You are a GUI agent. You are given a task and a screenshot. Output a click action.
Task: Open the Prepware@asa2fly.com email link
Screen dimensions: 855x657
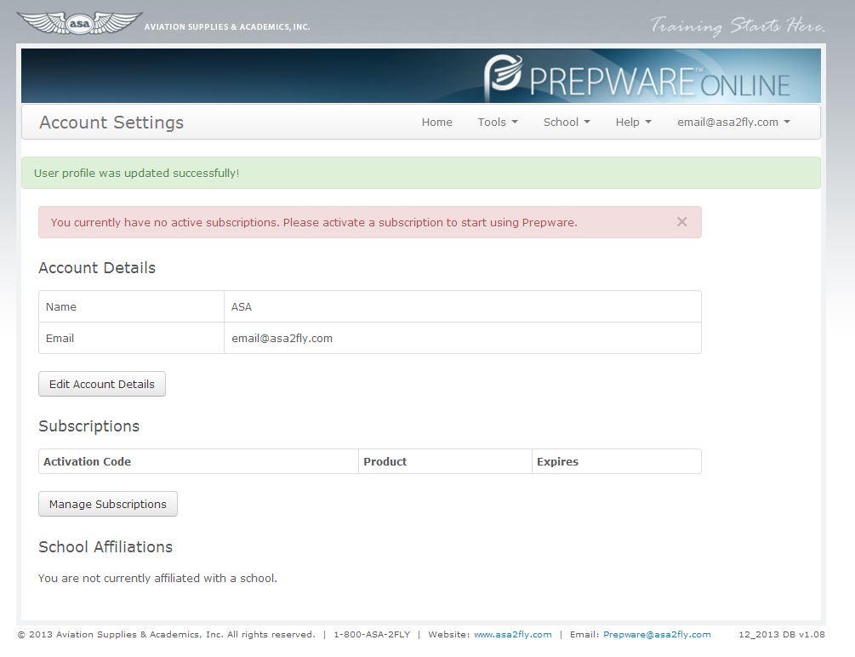[657, 635]
